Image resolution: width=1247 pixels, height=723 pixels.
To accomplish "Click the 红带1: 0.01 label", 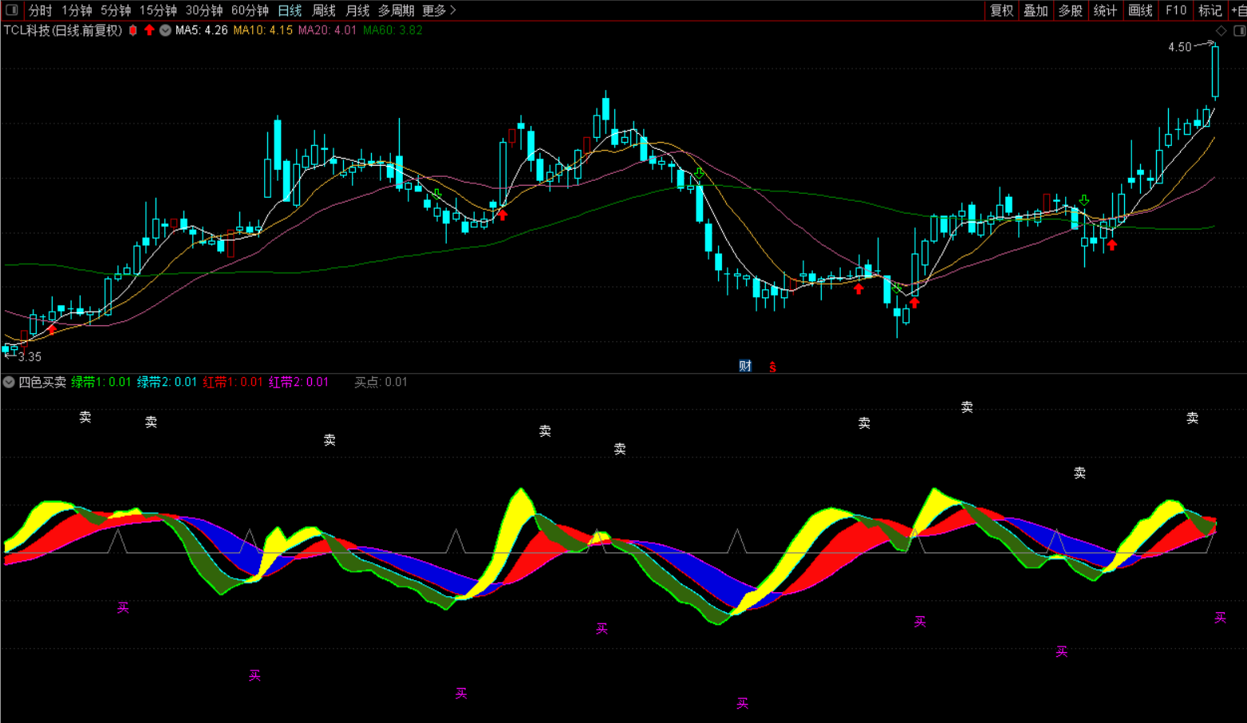I will click(x=232, y=382).
